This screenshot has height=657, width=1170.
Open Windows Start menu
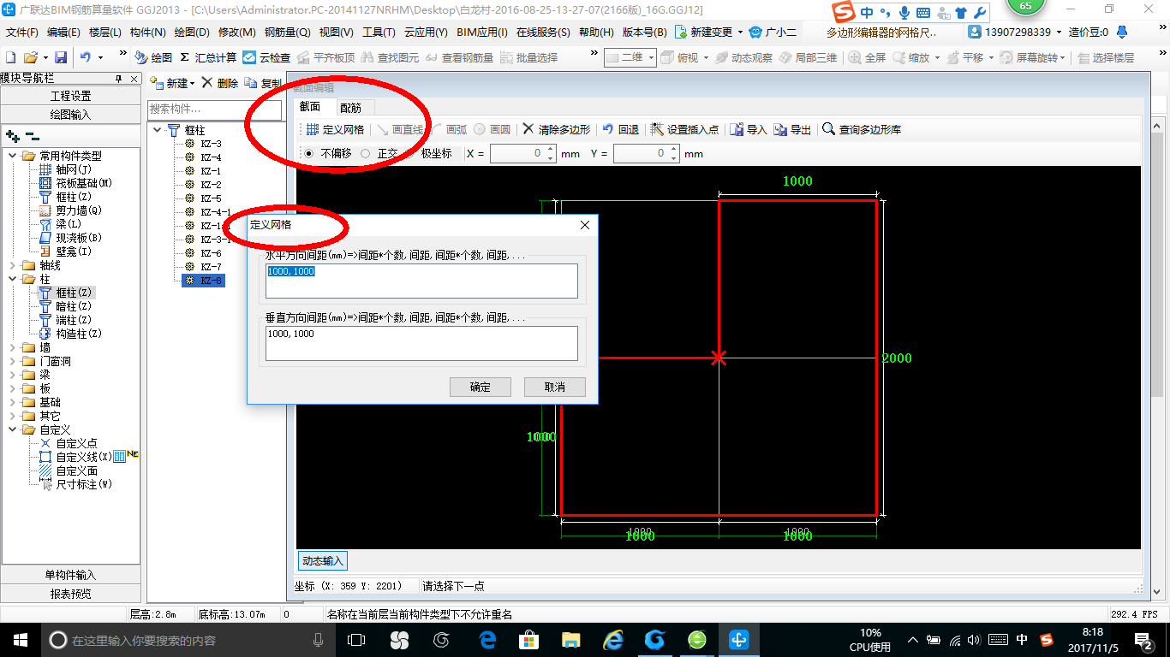tap(19, 639)
